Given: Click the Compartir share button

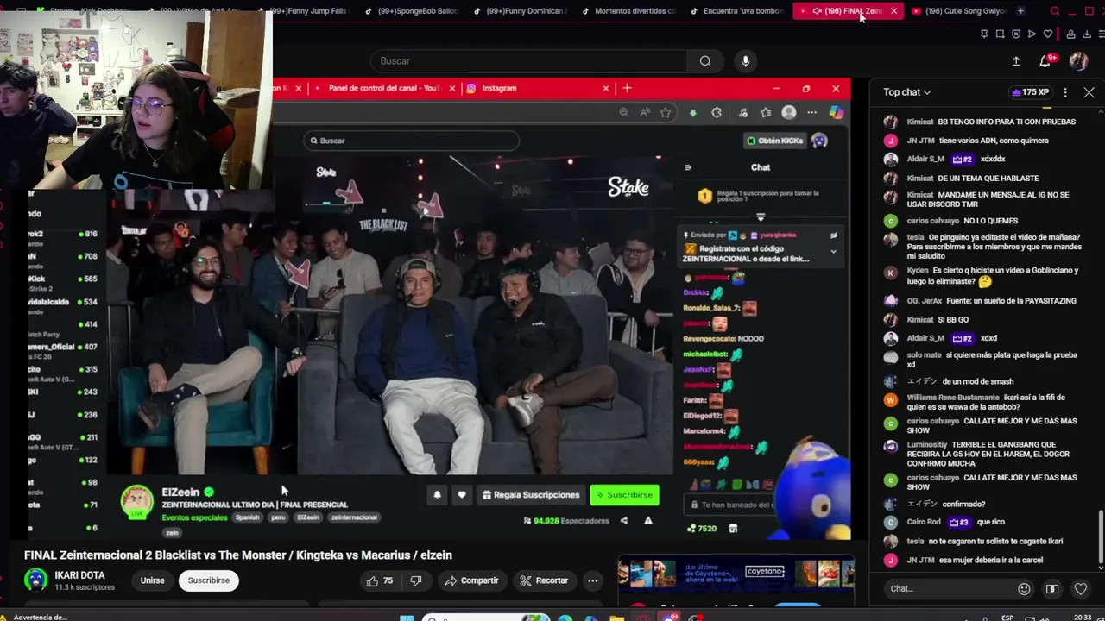Looking at the screenshot, I should (471, 580).
